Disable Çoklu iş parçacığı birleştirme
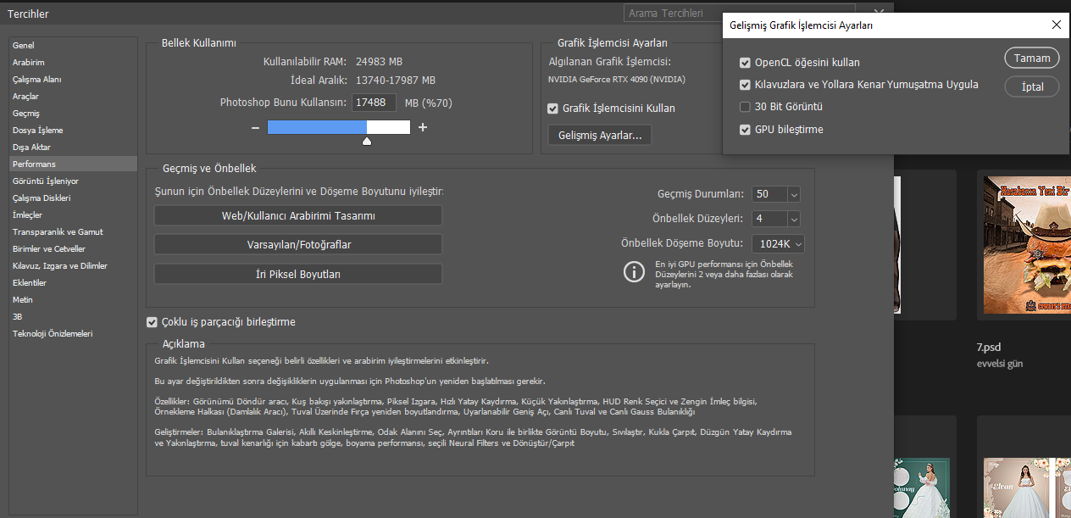Image resolution: width=1071 pixels, height=518 pixels. click(x=152, y=321)
